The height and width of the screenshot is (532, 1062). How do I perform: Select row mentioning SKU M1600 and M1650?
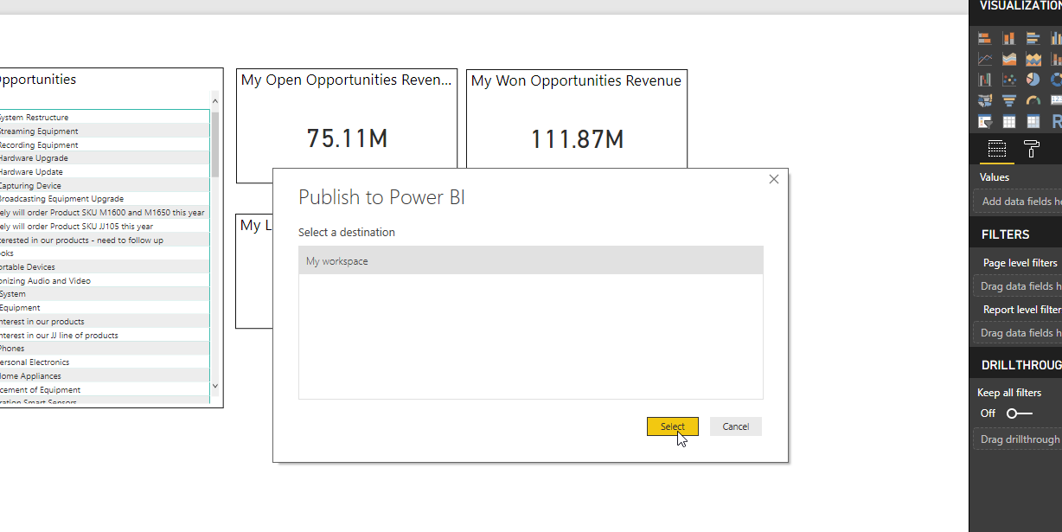(105, 212)
